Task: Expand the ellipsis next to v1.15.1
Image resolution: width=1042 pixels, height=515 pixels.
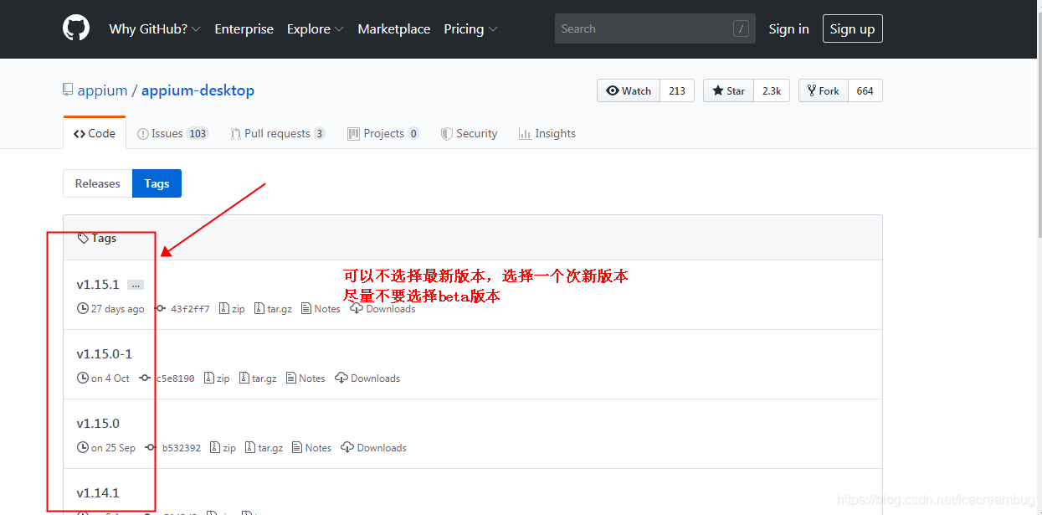Action: click(136, 286)
